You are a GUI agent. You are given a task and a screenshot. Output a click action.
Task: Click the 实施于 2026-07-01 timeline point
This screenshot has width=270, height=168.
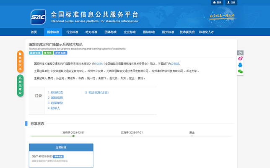point(132,136)
